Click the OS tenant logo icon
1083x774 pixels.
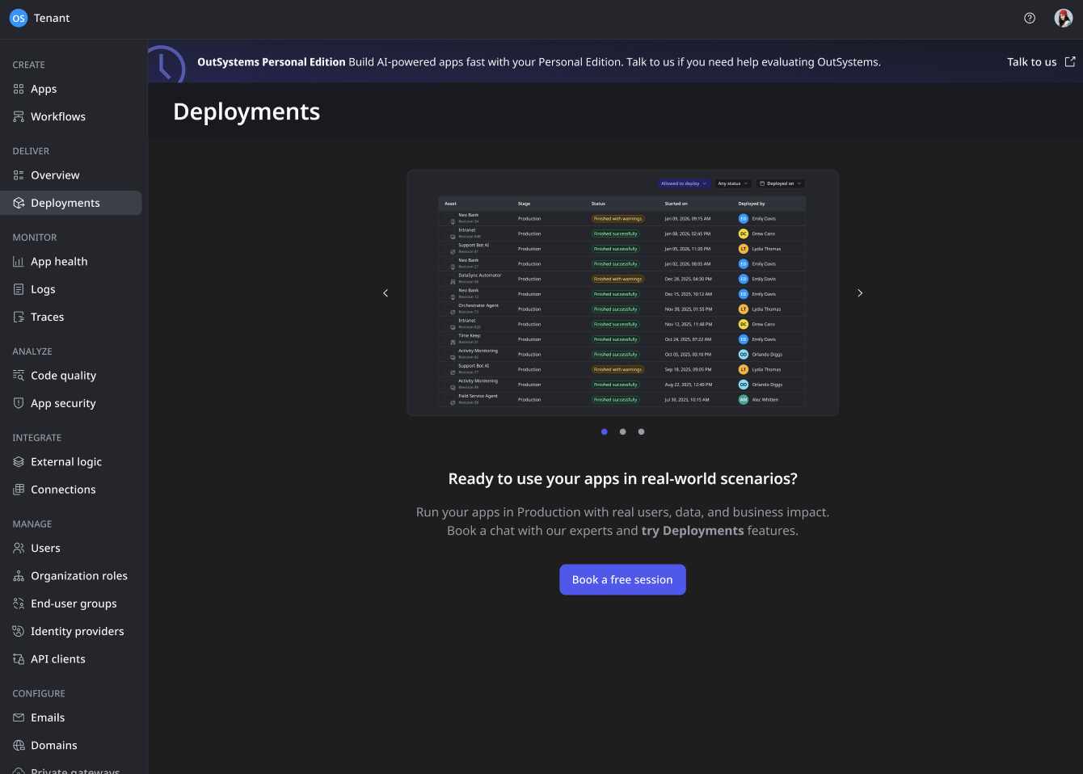[18, 18]
